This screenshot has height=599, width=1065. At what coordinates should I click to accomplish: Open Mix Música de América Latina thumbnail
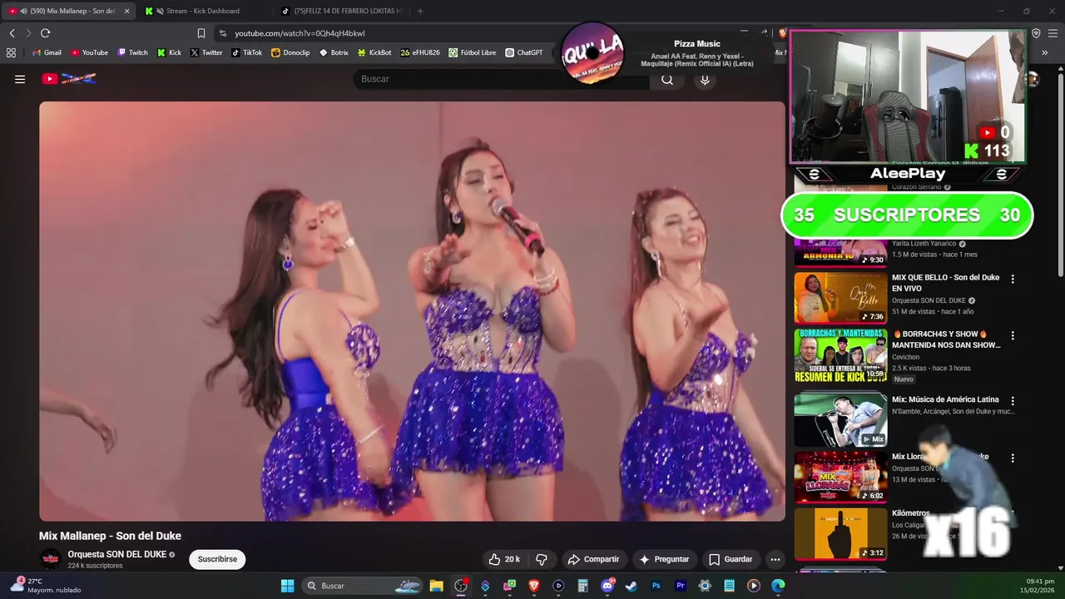point(840,420)
